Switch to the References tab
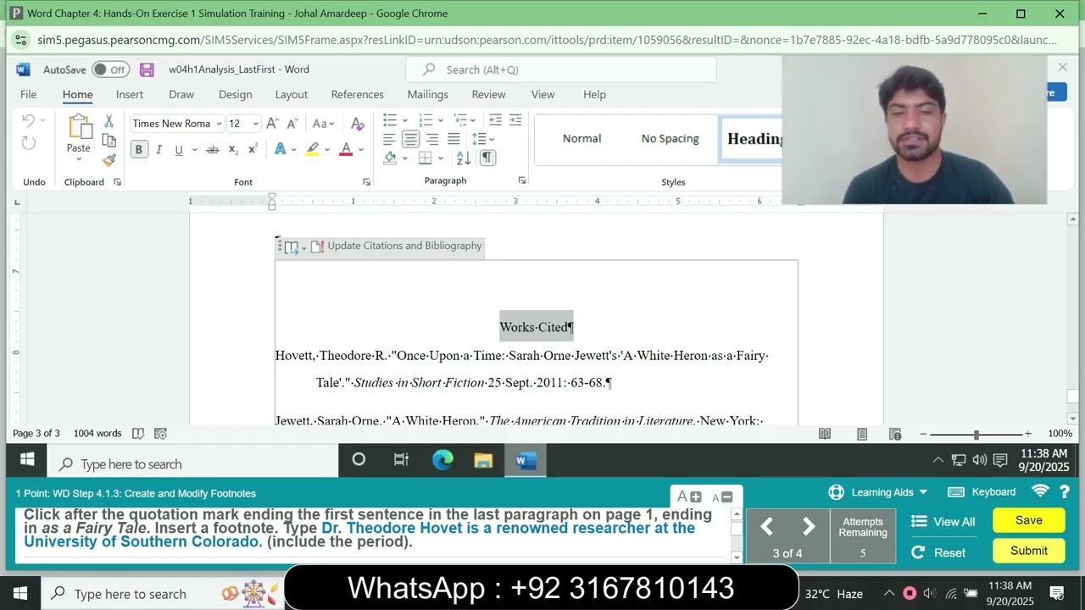1085x610 pixels. [357, 94]
